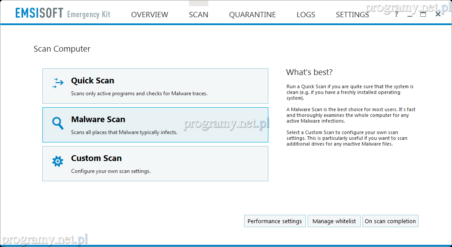452x247 pixels.
Task: Maximize the Emsisoft window
Action: click(423, 14)
